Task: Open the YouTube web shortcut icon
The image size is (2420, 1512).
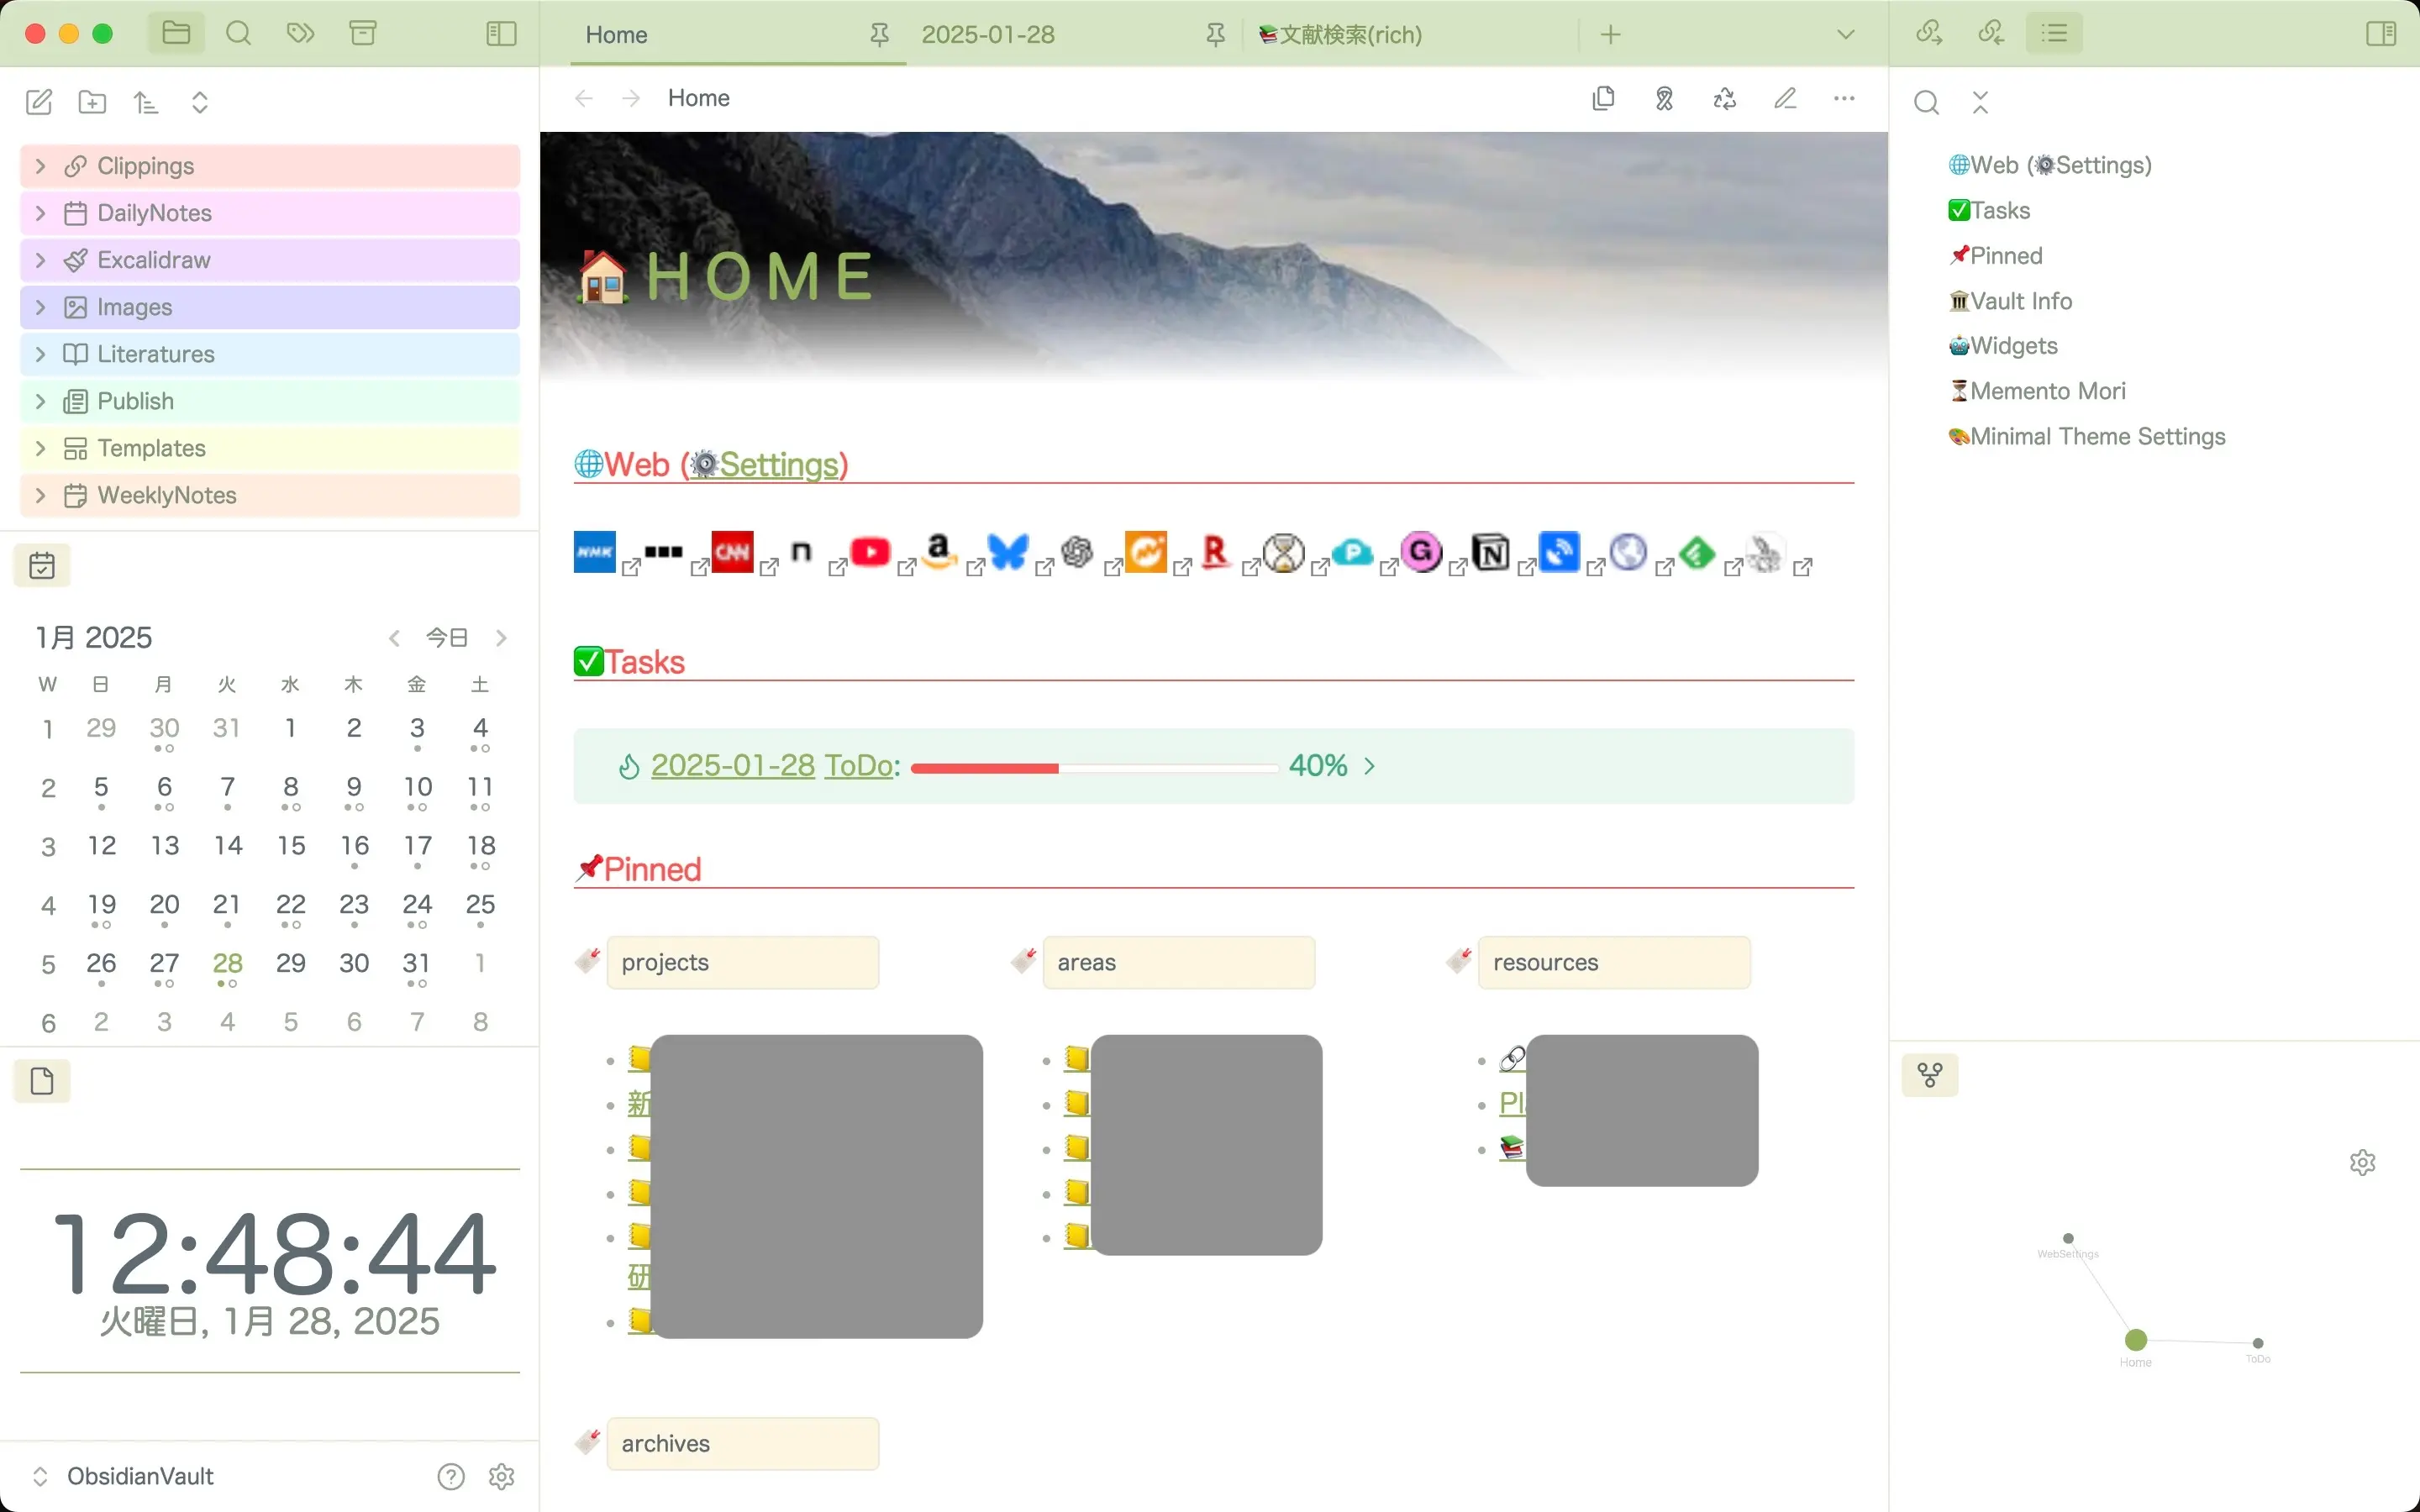Action: pyautogui.click(x=870, y=552)
